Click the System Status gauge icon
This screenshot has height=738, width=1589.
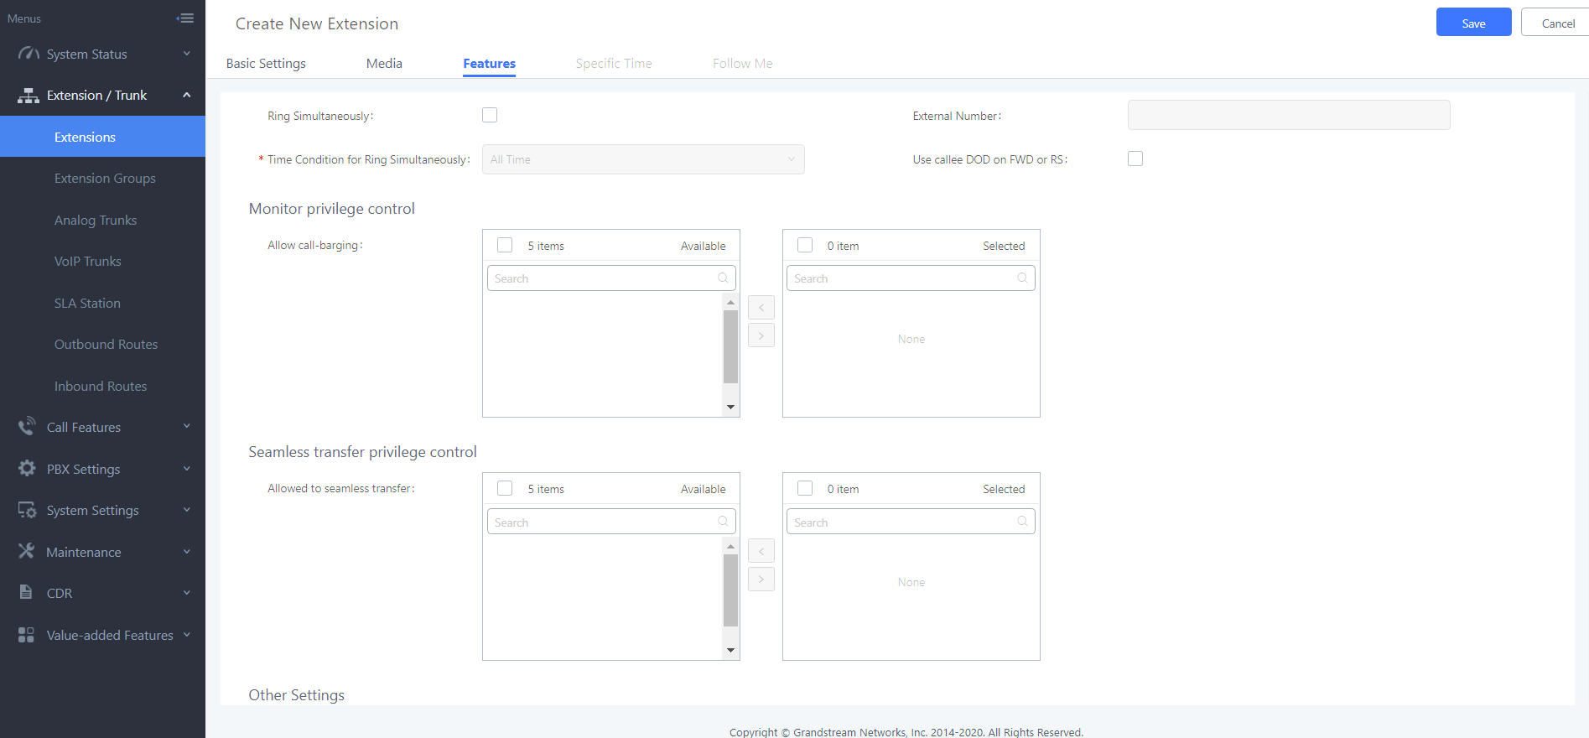[x=29, y=54]
